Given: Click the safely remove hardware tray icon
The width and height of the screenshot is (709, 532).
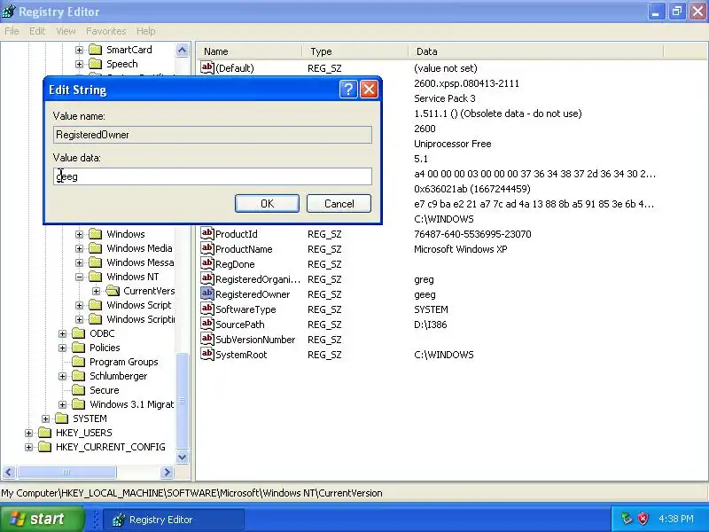Looking at the screenshot, I should pyautogui.click(x=627, y=519).
